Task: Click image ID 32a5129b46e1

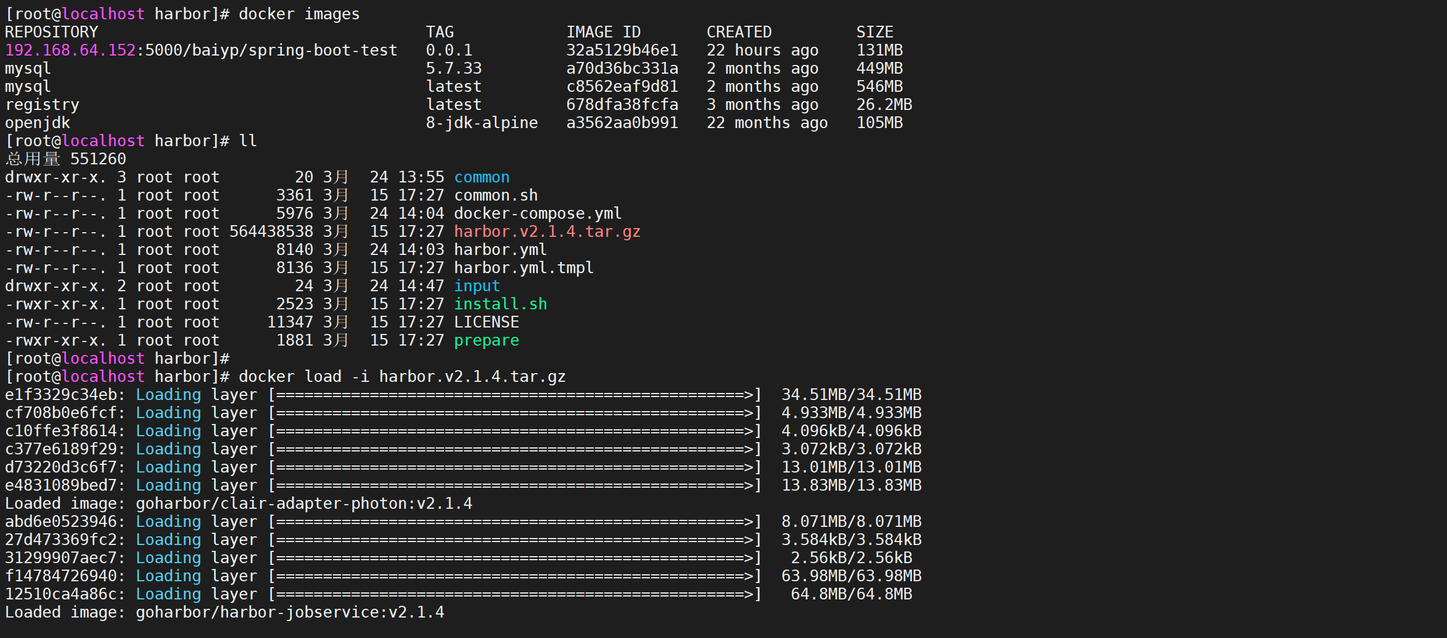Action: (x=622, y=50)
